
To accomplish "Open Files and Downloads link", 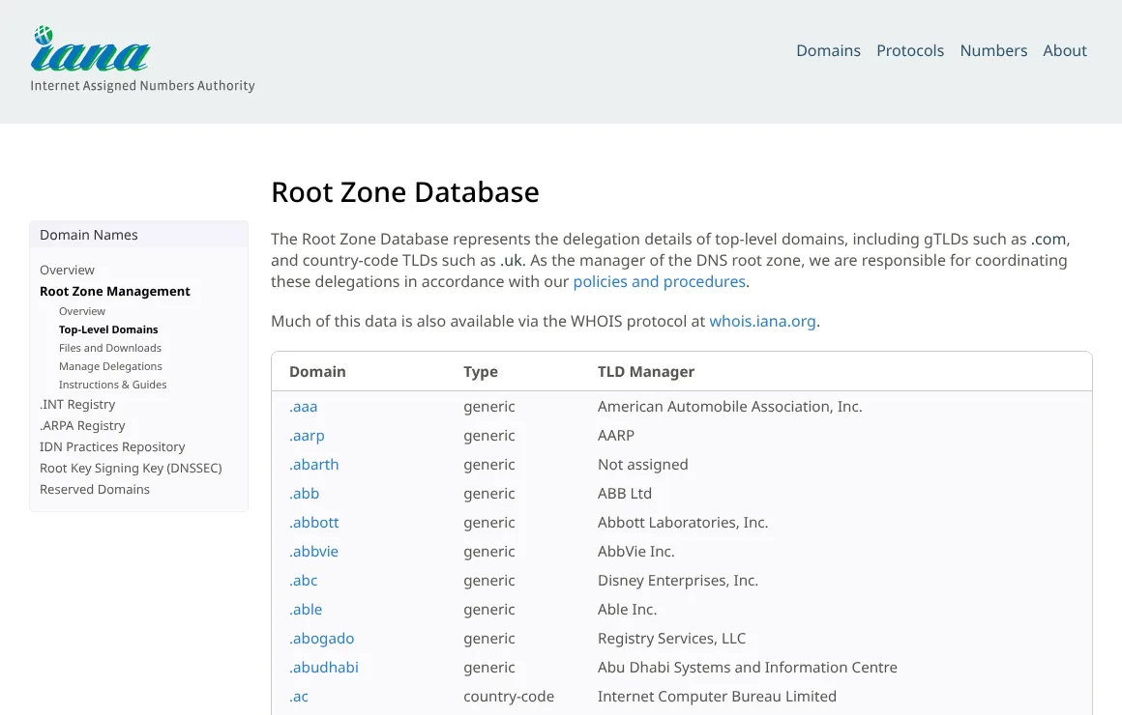I will point(110,348).
